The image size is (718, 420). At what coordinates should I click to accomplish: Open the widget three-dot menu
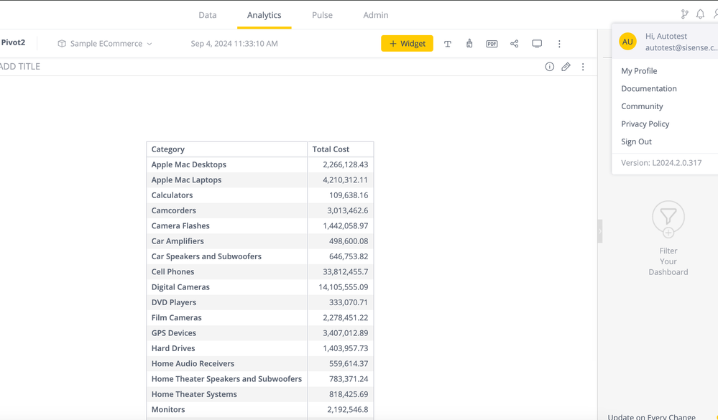583,67
